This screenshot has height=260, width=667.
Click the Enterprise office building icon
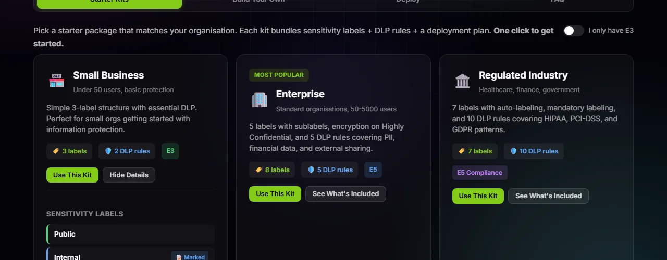point(259,100)
